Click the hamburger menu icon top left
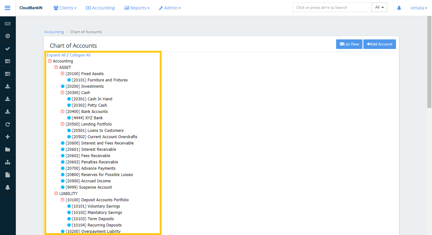This screenshot has width=432, height=235. point(7,8)
